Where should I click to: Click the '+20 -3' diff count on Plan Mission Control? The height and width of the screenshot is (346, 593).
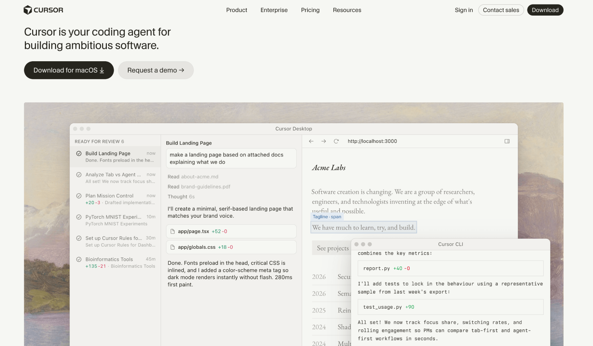93,203
